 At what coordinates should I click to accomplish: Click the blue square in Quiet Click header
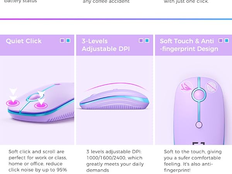click(68, 41)
